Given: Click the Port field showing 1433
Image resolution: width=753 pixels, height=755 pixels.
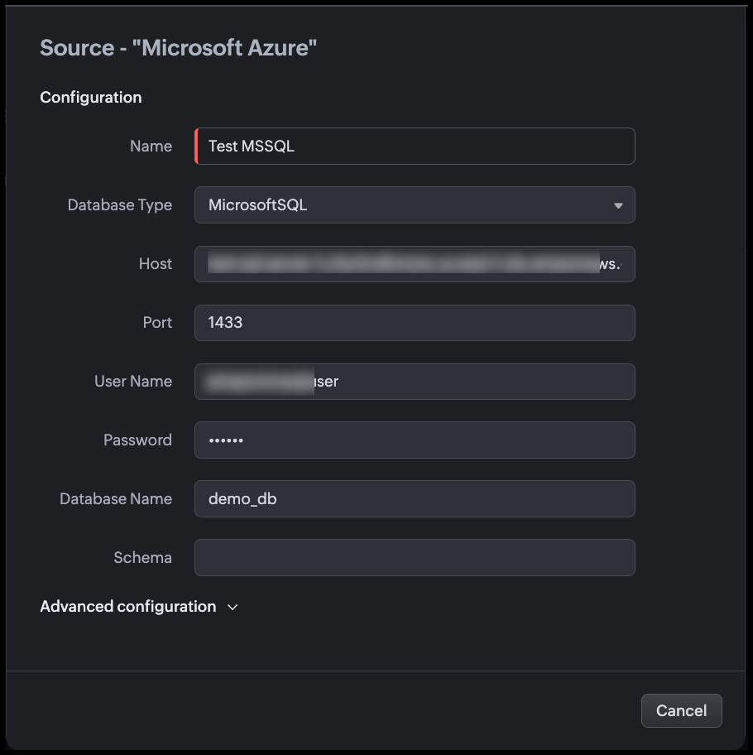Looking at the screenshot, I should [x=414, y=323].
